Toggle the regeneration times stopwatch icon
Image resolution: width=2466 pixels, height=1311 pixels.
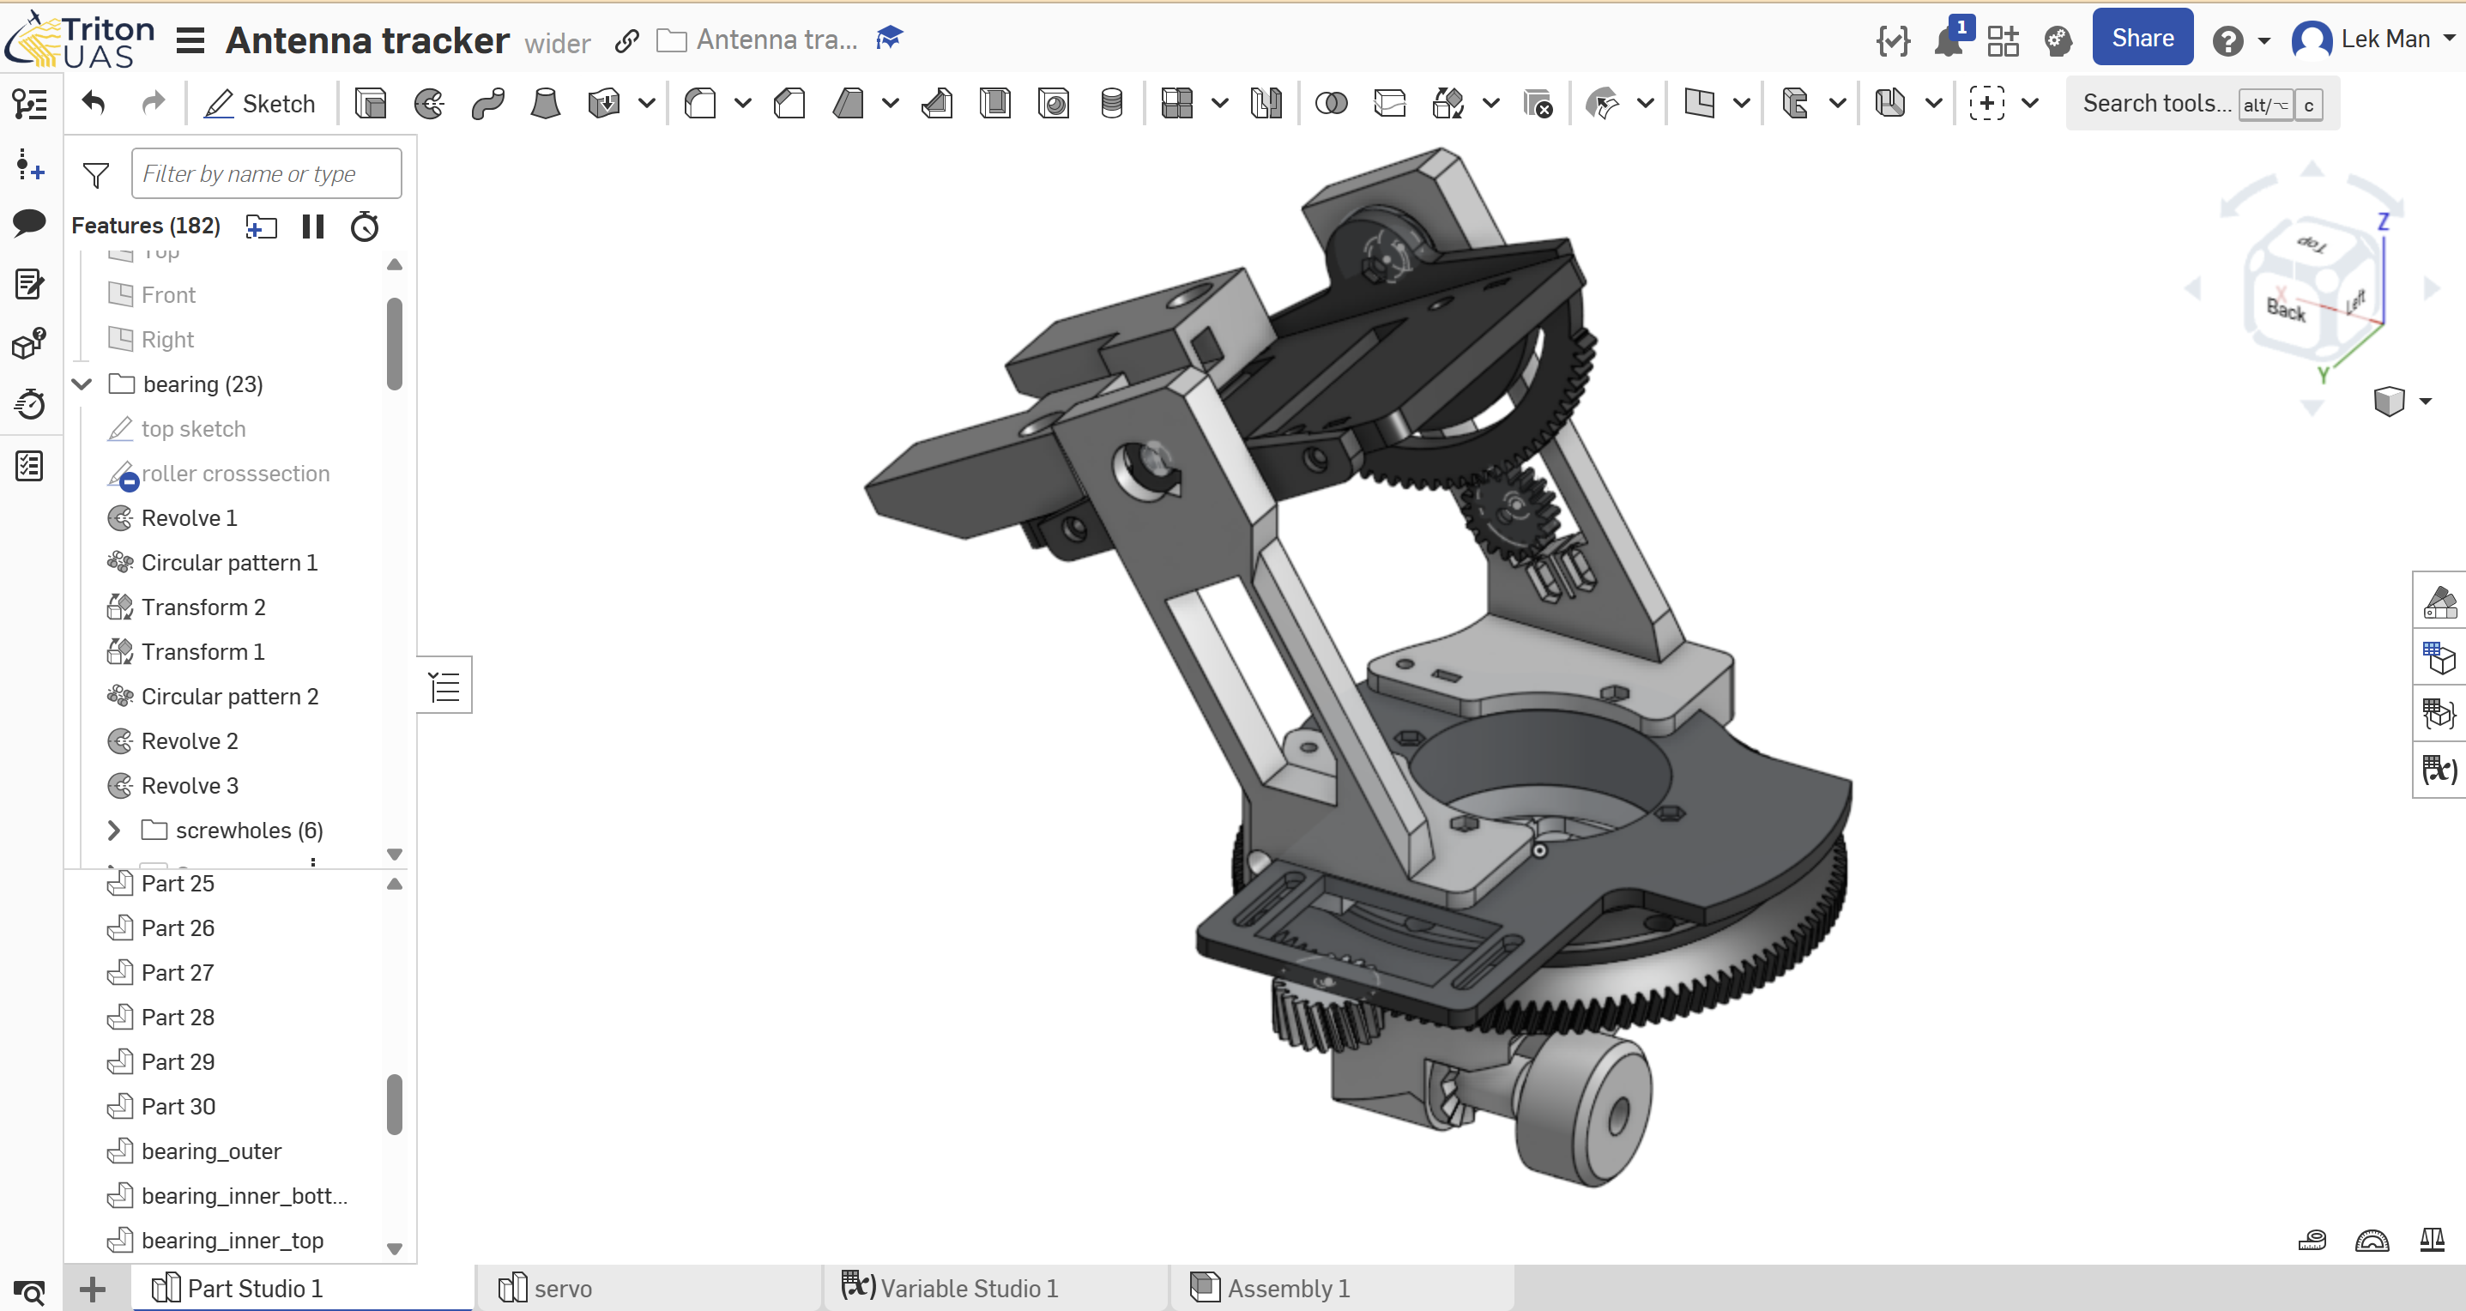(365, 227)
